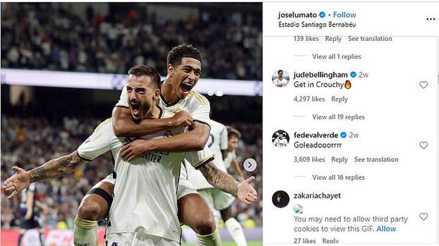Expand View all 1 replies
The width and height of the screenshot is (439, 246).
pos(337,57)
